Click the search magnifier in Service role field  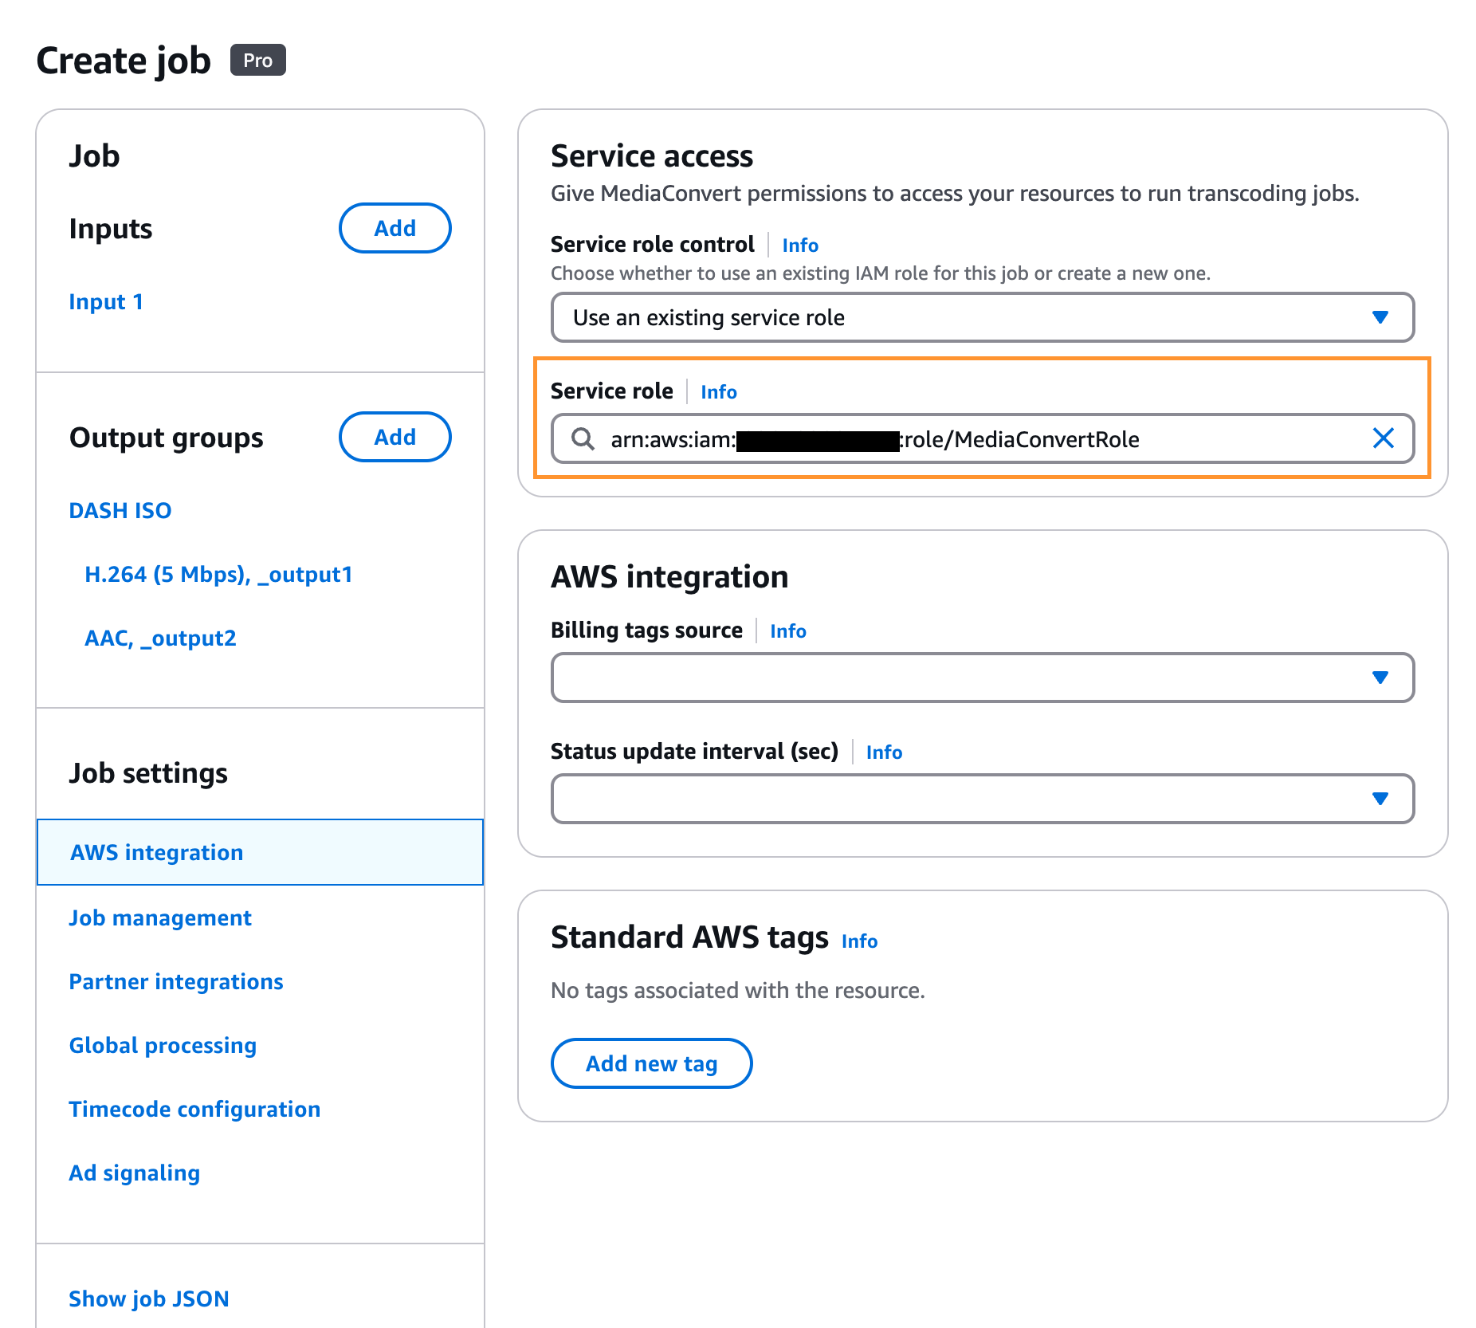pos(583,438)
